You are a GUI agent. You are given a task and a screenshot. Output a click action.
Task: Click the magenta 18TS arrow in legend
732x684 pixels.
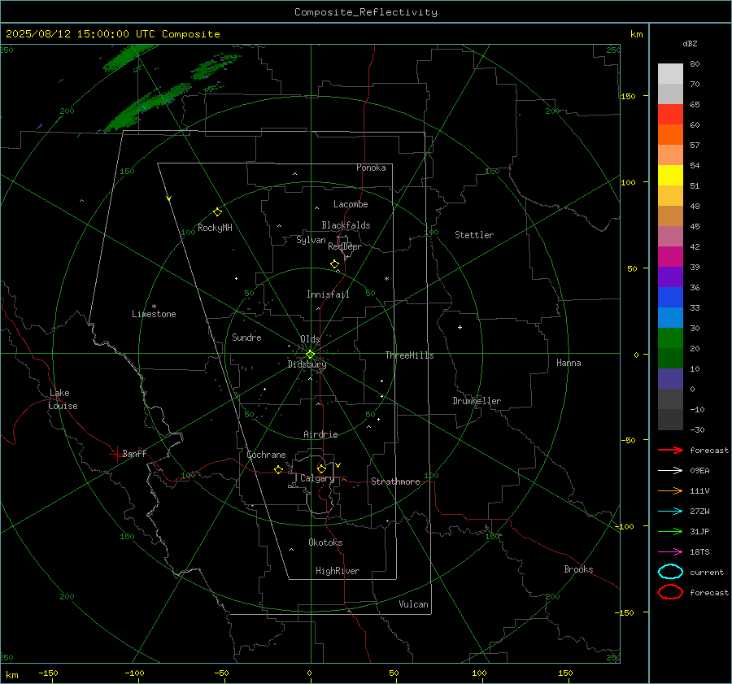tap(670, 552)
